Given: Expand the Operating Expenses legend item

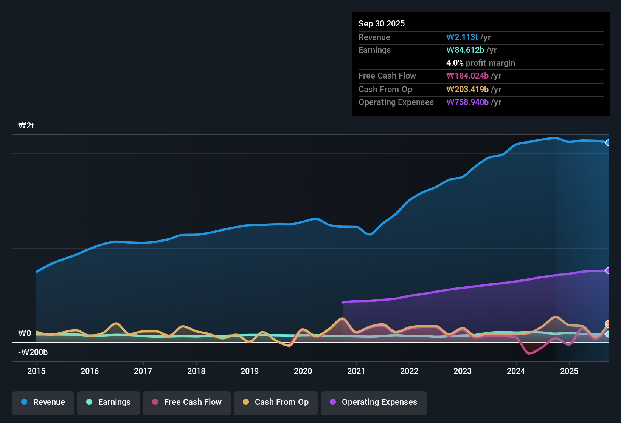Looking at the screenshot, I should [x=373, y=402].
